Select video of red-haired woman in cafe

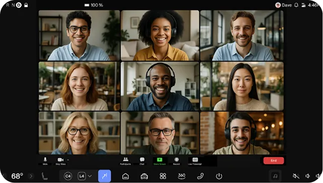coord(79,86)
